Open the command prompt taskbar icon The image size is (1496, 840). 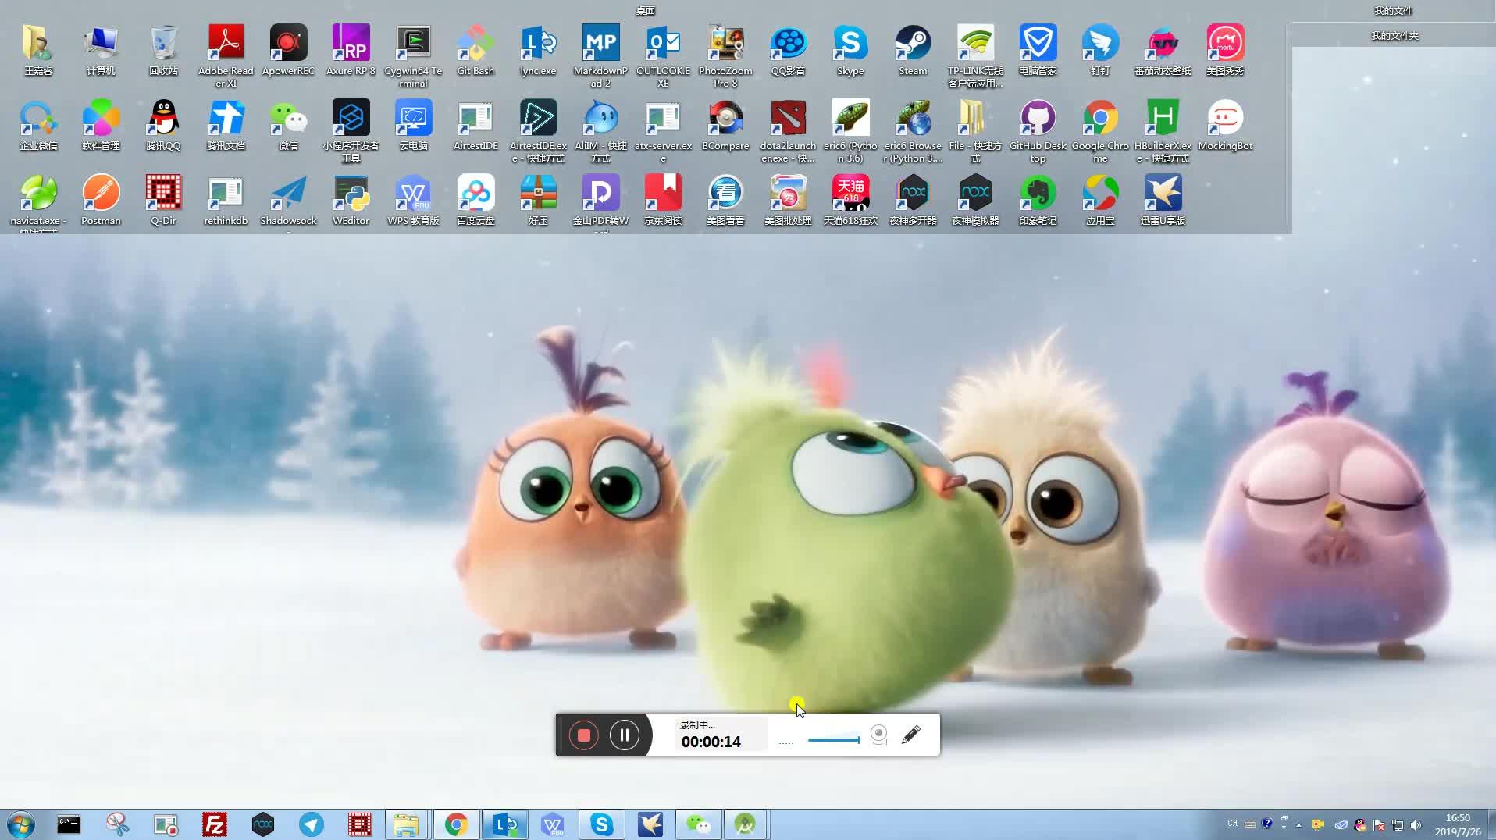point(69,824)
